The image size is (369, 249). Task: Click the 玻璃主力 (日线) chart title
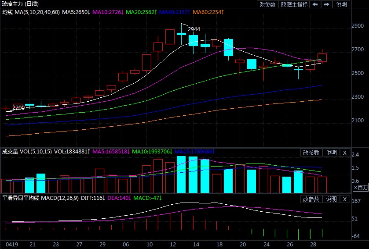(20, 4)
